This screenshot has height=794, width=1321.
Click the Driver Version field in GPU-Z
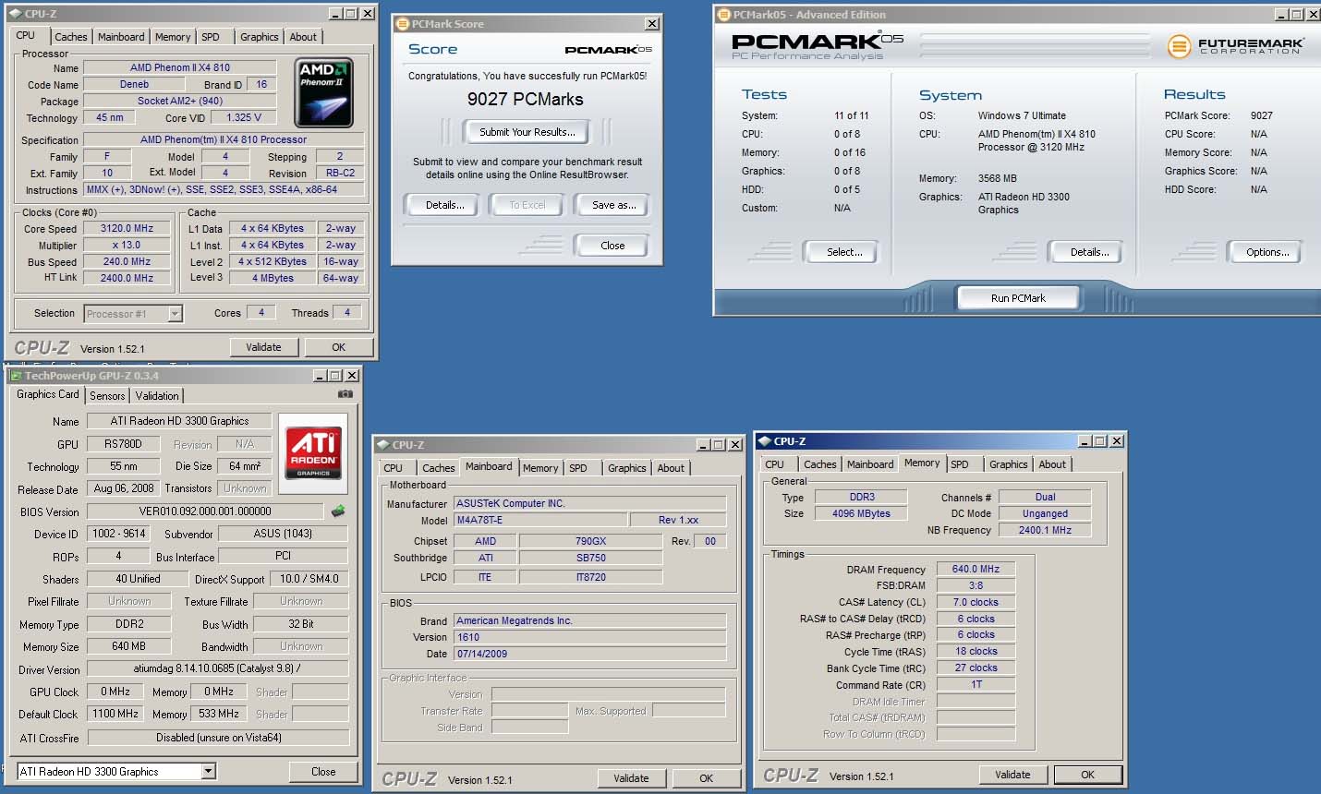217,668
